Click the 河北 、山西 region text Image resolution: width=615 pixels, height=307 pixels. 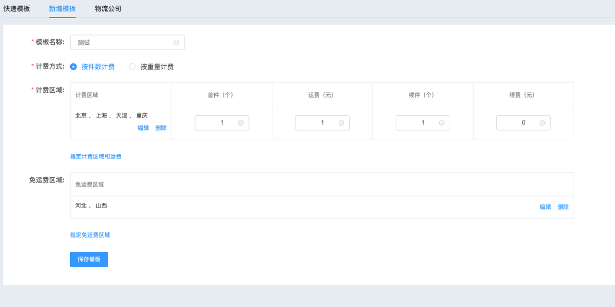tap(91, 206)
